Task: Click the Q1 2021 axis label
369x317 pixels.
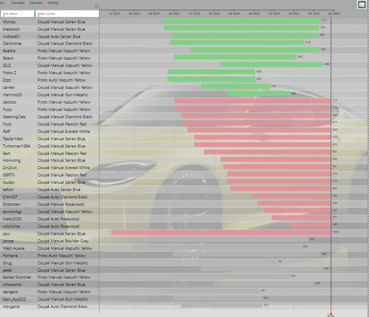Action: (115, 14)
